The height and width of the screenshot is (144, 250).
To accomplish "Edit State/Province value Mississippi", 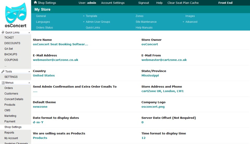I will point(150,75).
